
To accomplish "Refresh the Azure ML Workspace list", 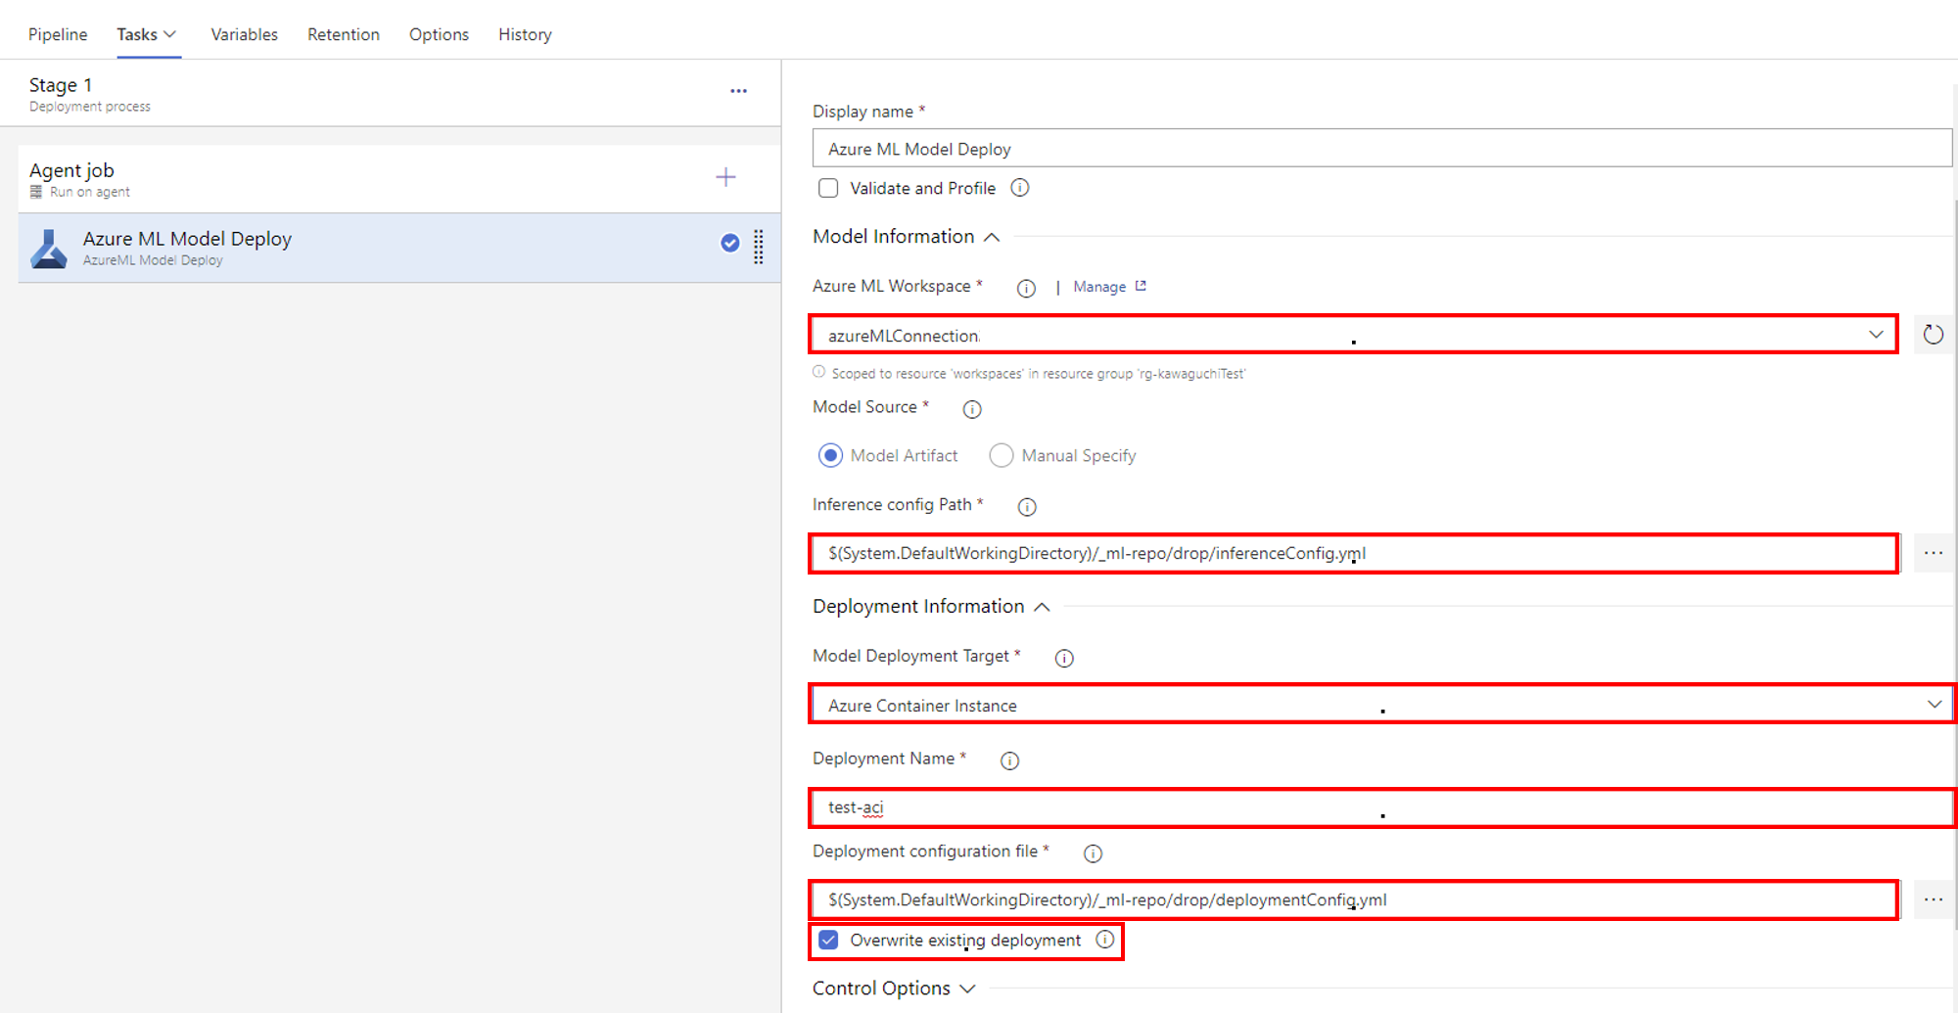I will pos(1933,335).
